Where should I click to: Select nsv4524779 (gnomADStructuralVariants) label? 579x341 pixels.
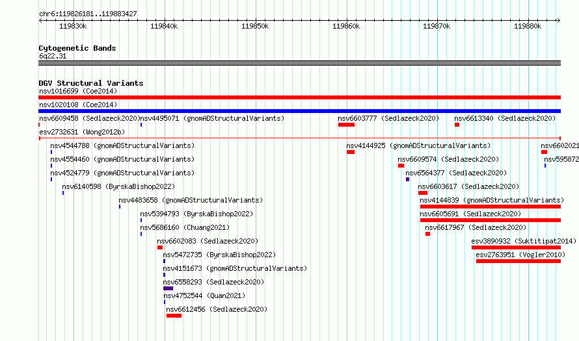click(x=122, y=173)
